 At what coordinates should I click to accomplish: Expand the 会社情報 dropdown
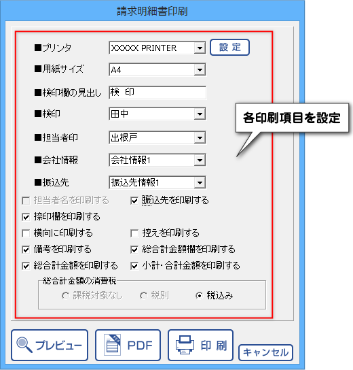click(x=200, y=161)
